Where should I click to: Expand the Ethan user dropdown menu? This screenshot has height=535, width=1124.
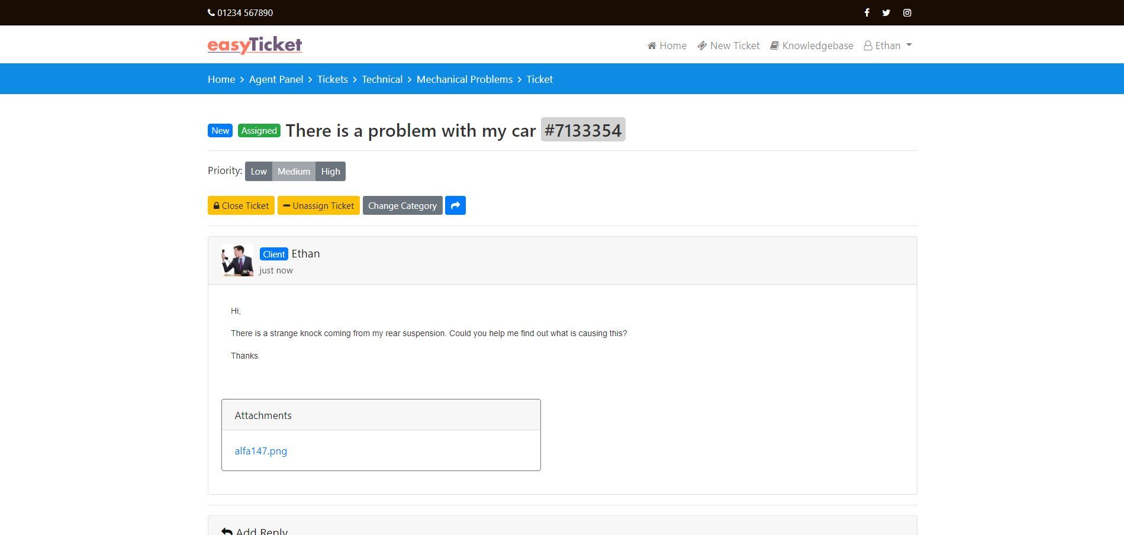[887, 46]
